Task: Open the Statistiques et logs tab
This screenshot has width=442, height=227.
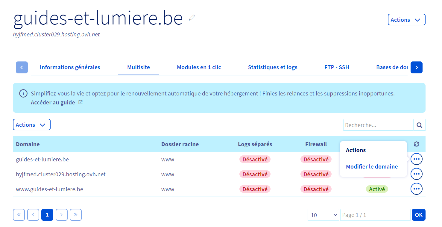Action: coord(273,67)
